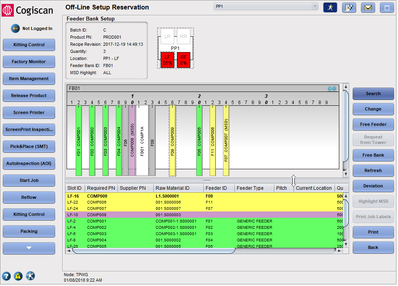Click the wireless signal icon in FB01 header
398x286 pixels.
332,88
